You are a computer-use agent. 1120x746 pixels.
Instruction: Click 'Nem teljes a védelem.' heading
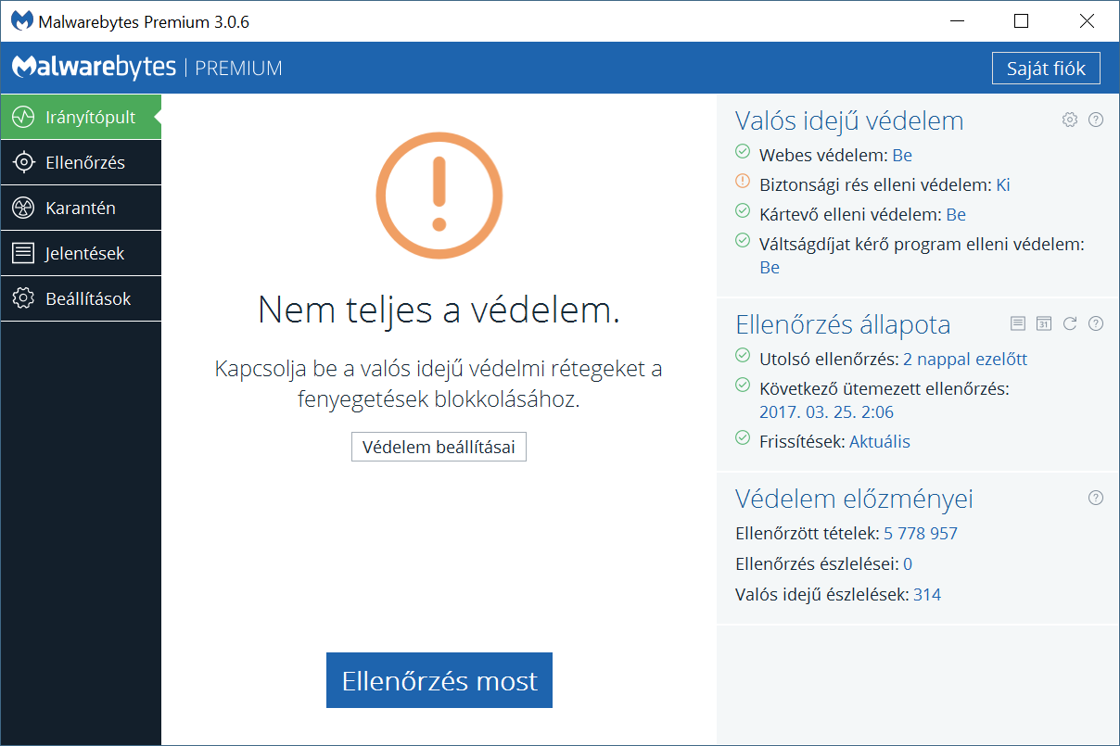439,310
